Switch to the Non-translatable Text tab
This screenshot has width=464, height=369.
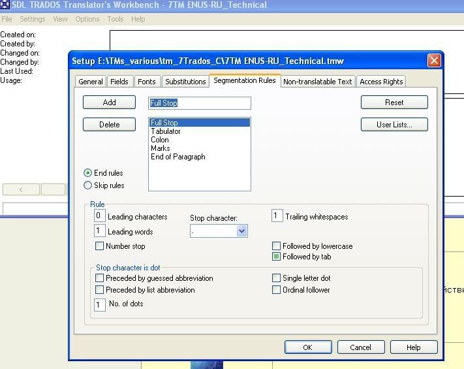click(x=318, y=82)
